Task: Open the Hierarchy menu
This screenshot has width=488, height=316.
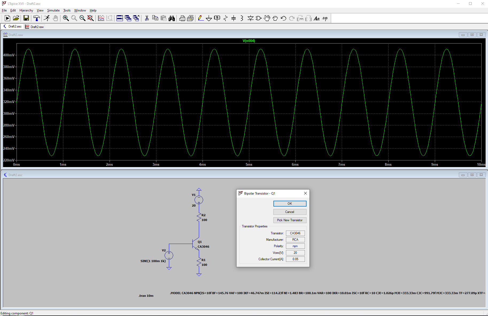Action: (x=26, y=10)
